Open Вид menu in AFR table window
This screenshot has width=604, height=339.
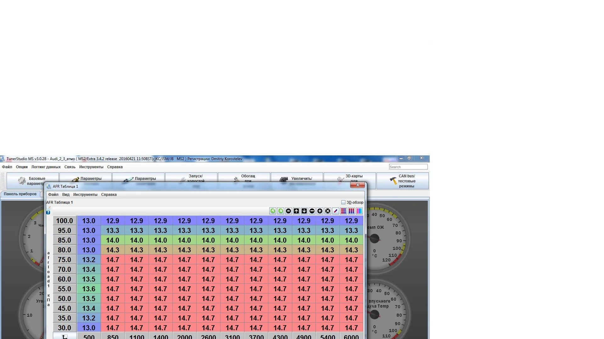[x=66, y=195]
